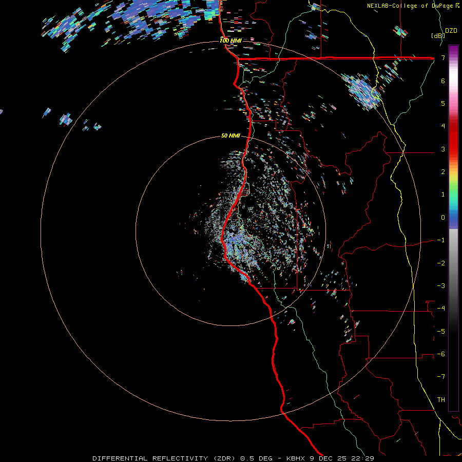Select the 6 dB scale label
Viewport: 462px width, 462px height.
pyautogui.click(x=443, y=81)
